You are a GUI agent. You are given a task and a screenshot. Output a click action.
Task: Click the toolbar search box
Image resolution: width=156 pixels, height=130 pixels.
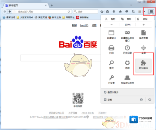[86, 12]
